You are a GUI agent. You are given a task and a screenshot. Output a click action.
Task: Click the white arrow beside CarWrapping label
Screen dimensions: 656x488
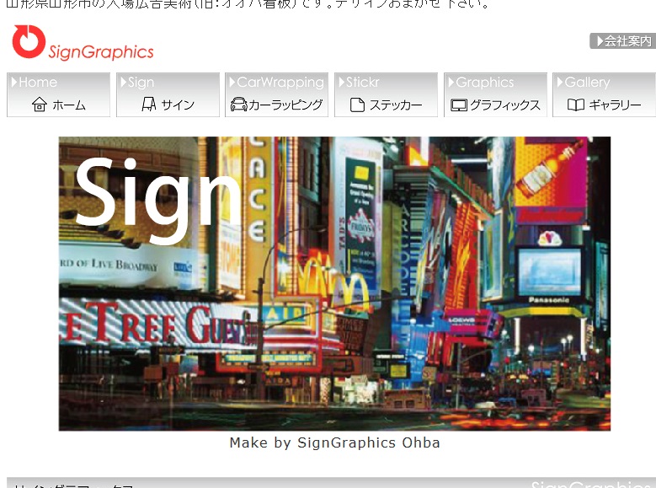click(232, 82)
